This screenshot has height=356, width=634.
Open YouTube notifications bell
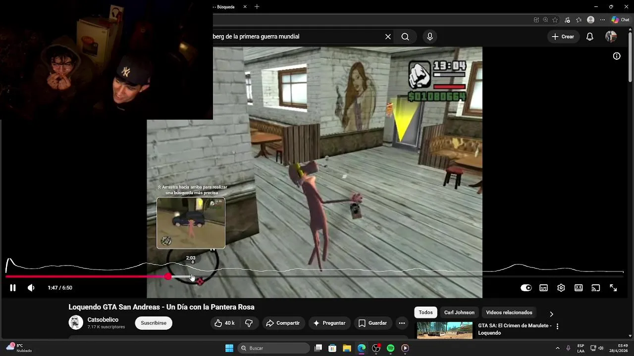(589, 37)
